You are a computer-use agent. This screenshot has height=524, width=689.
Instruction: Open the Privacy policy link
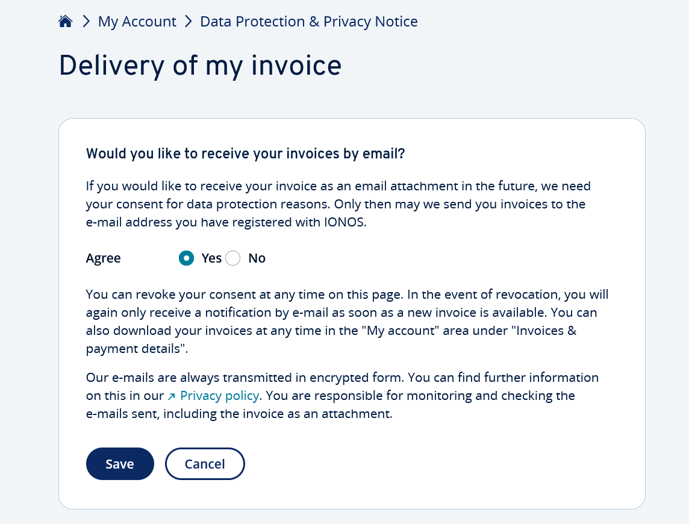[x=219, y=396]
